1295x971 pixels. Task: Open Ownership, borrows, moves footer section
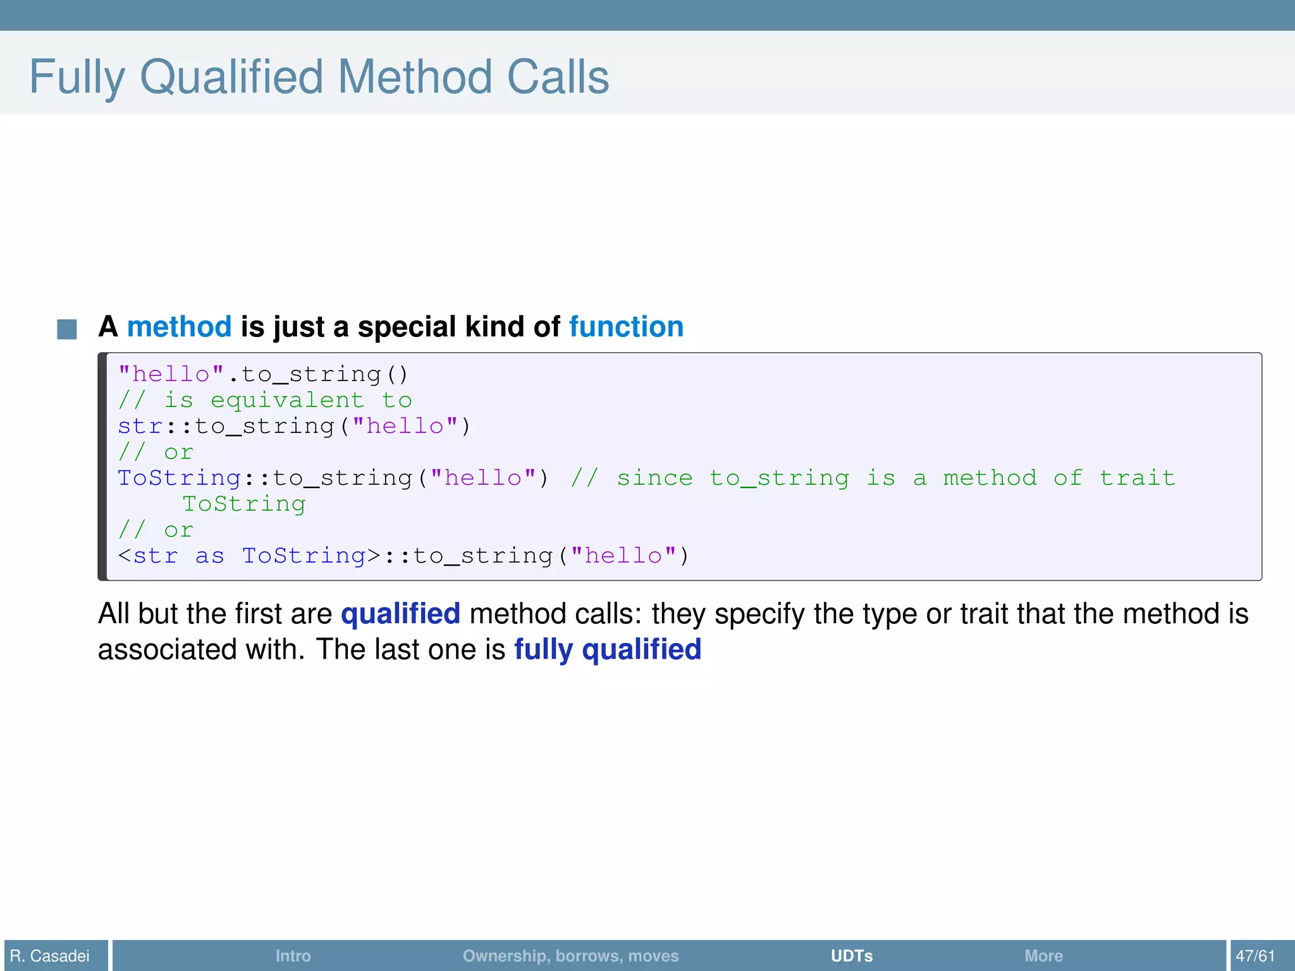[570, 955]
